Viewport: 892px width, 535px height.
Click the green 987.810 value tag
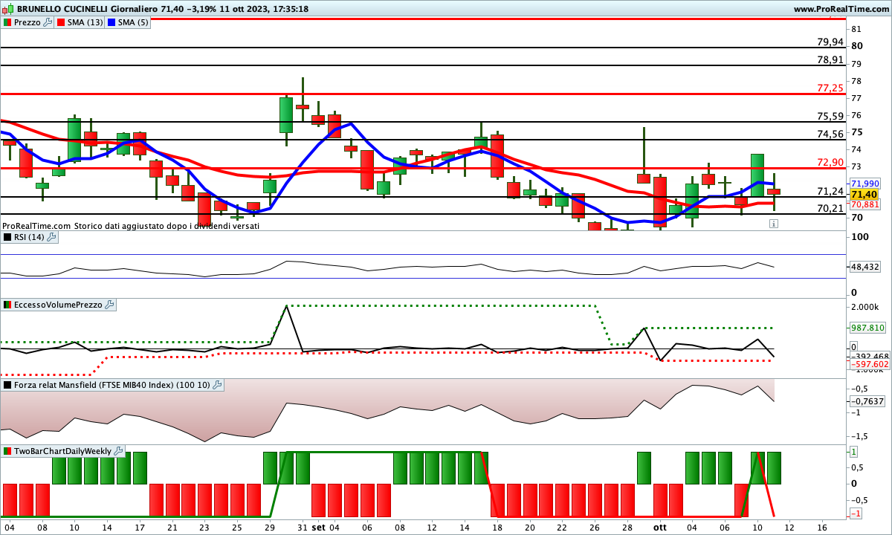click(867, 327)
